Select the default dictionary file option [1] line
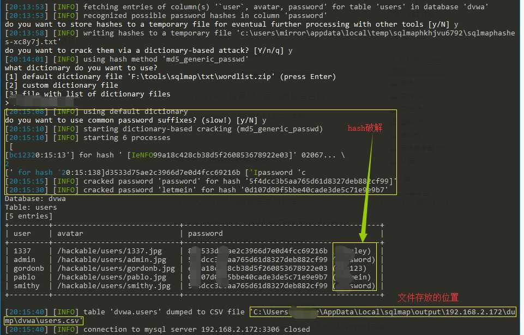 click(x=170, y=77)
